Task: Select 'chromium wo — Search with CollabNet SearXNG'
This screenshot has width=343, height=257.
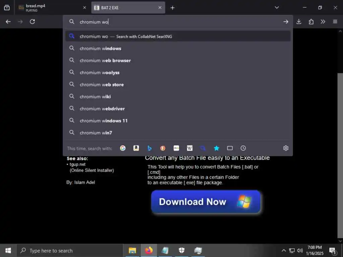Action: pyautogui.click(x=178, y=36)
